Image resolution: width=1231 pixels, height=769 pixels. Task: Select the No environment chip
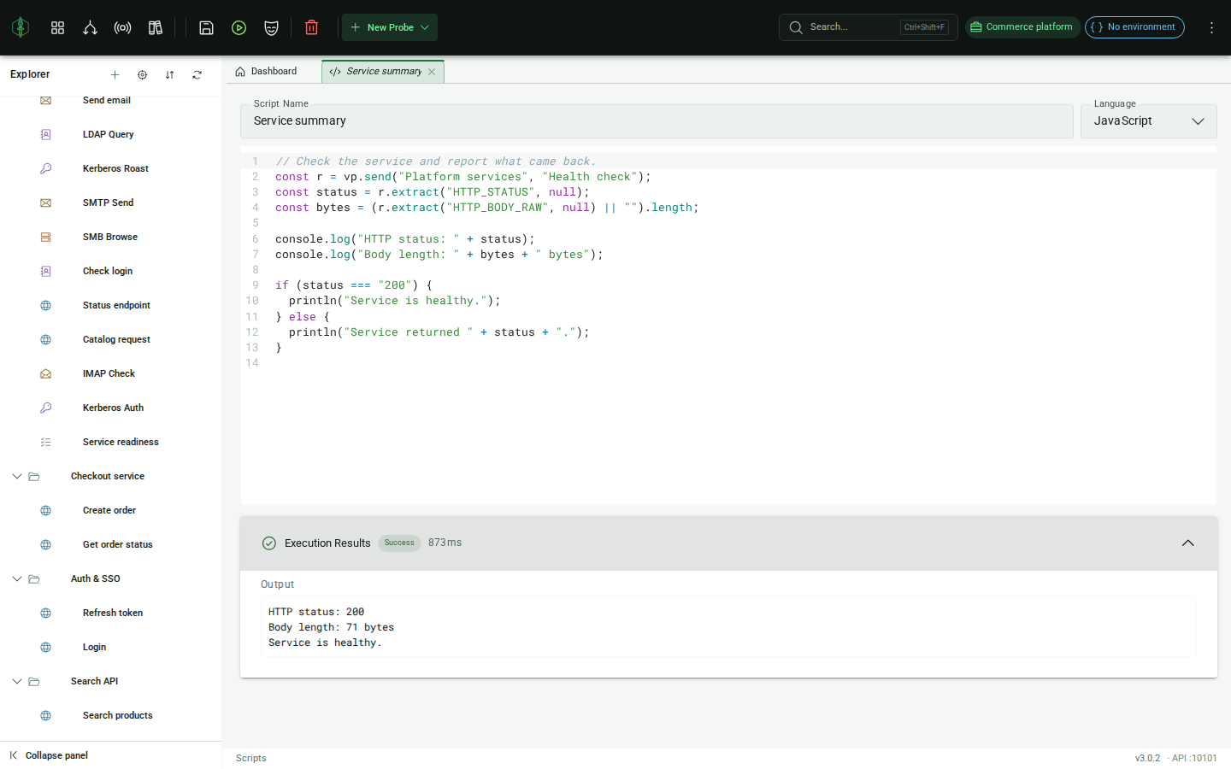[x=1134, y=27]
